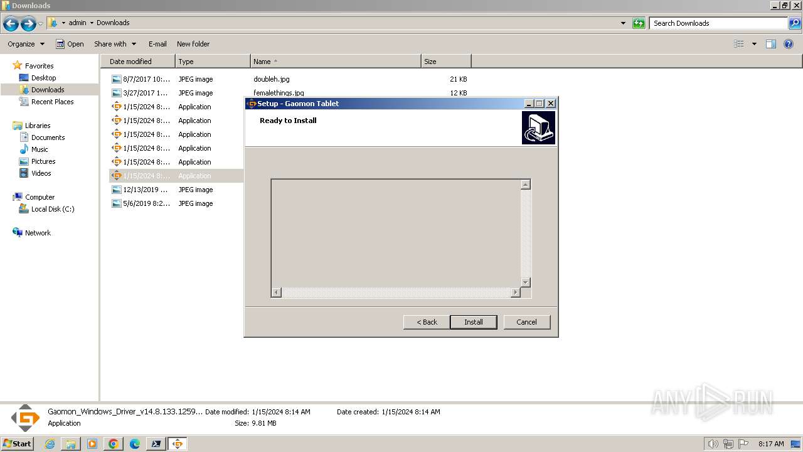Click the 8:17 AM clock
The image size is (803, 452).
point(771,444)
